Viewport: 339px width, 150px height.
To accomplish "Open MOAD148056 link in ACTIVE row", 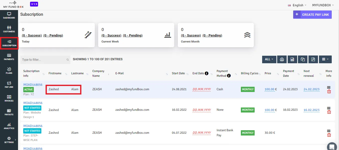I will [x=33, y=85].
